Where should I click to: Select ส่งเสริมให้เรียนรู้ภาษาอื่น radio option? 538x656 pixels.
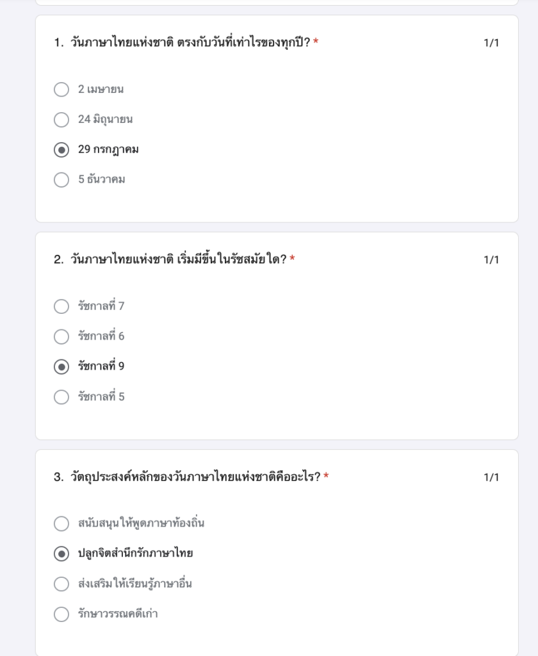[61, 584]
